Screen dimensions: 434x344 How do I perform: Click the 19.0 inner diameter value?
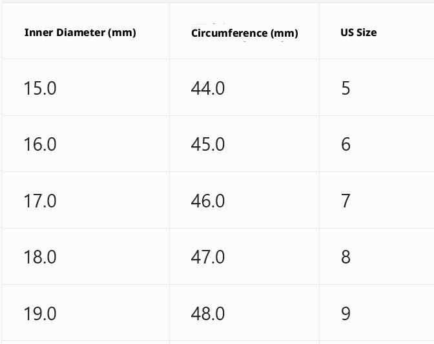(x=40, y=313)
